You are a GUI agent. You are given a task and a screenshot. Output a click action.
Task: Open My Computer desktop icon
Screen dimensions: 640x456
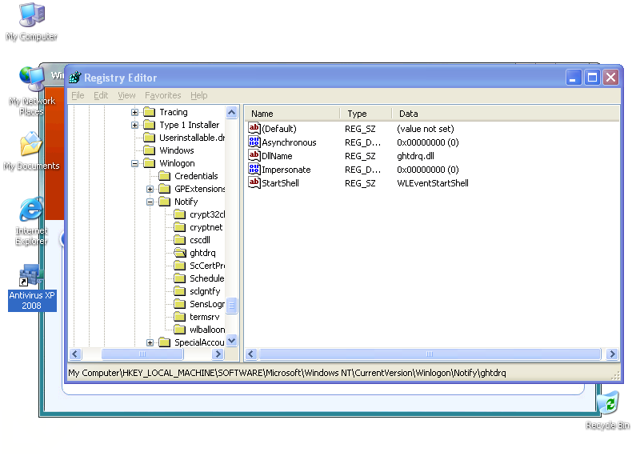[32, 15]
